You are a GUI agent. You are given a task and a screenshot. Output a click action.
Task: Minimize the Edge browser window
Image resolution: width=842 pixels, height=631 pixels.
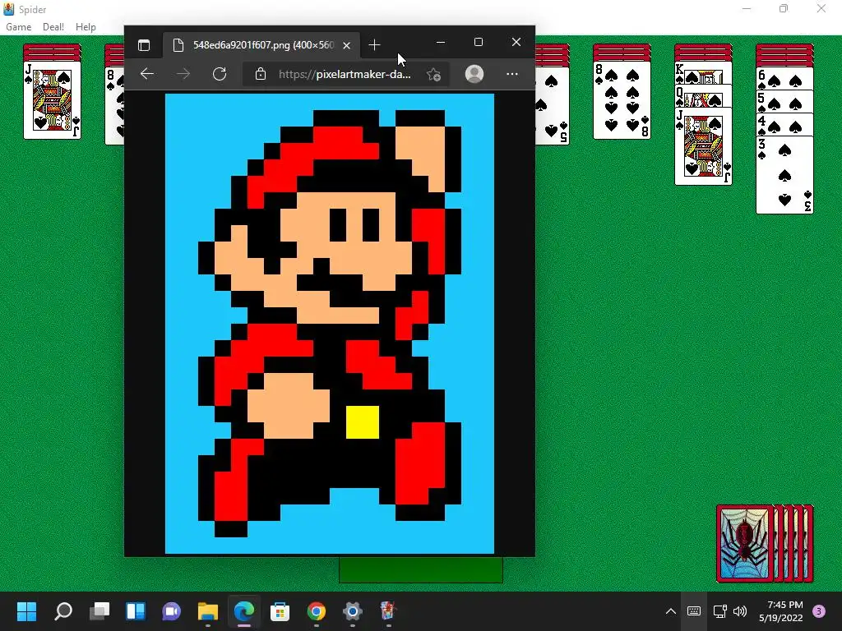tap(441, 42)
